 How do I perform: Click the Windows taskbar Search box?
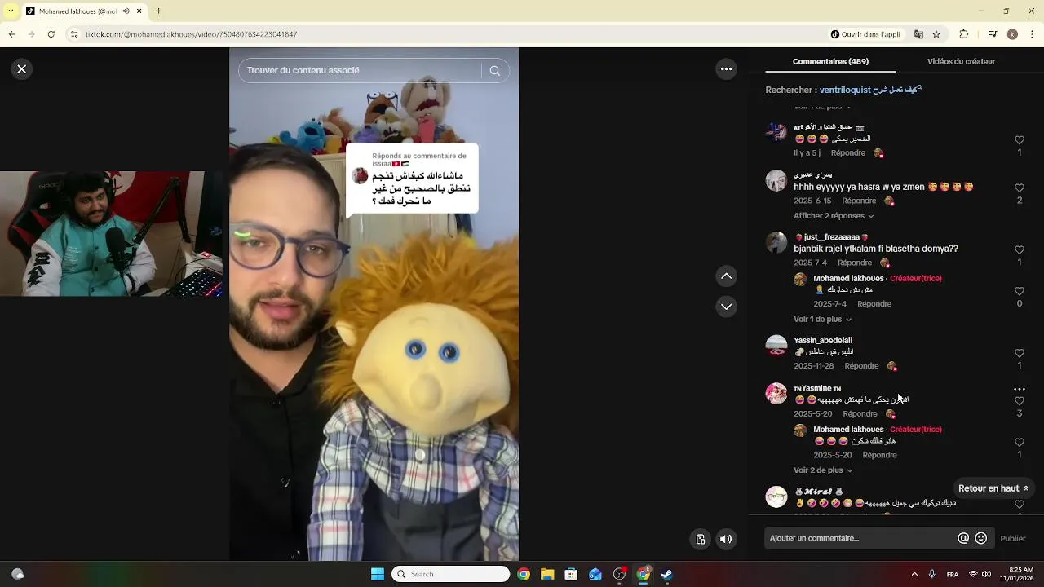pyautogui.click(x=450, y=574)
